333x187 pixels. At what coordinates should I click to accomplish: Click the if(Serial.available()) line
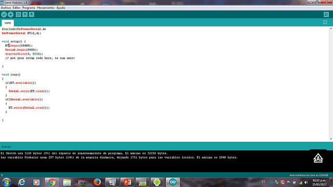pyautogui.click(x=24, y=99)
